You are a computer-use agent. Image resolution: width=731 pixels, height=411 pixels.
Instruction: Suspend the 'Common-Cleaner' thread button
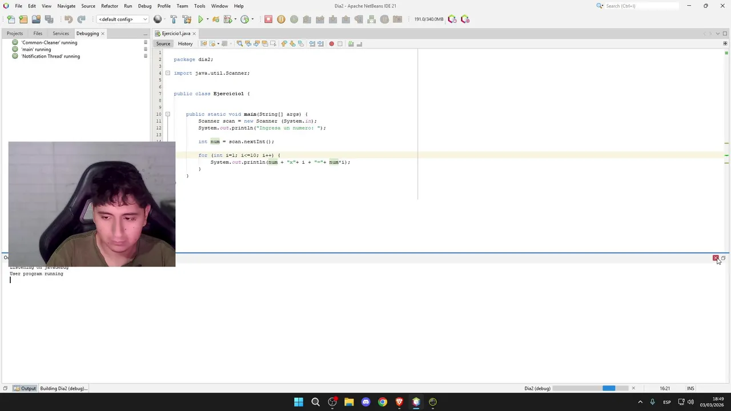click(x=146, y=42)
